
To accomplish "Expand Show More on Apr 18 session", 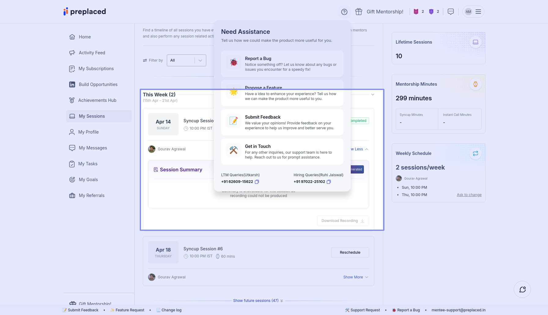I will [355, 277].
